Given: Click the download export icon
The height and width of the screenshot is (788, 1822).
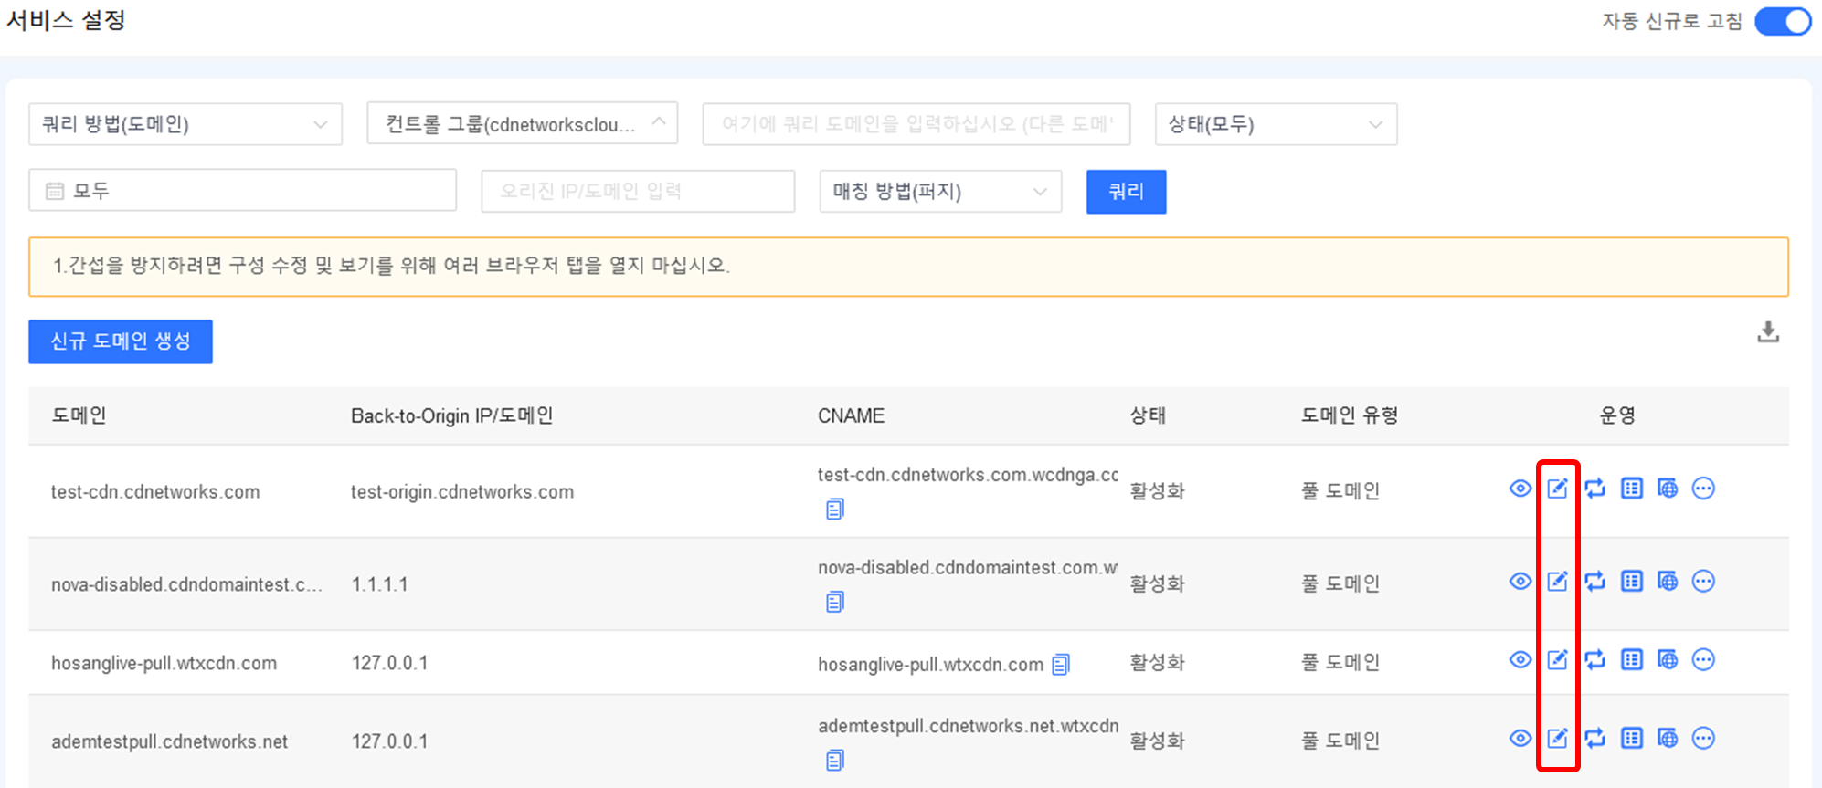Looking at the screenshot, I should (1768, 332).
